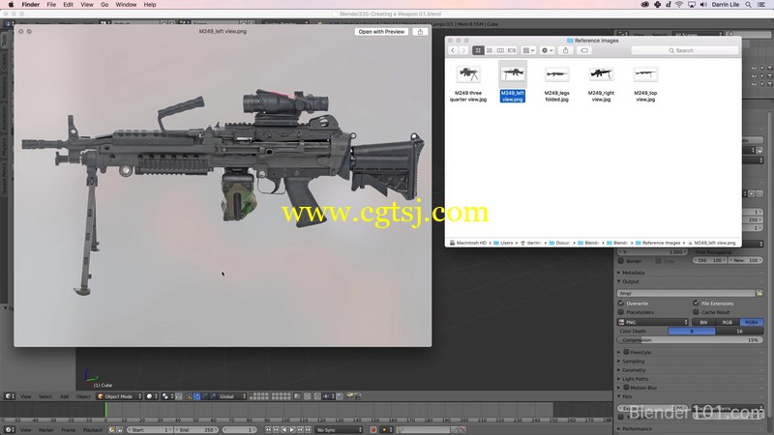Toggle Cache Result checkbox
The image size is (774, 435).
[696, 312]
